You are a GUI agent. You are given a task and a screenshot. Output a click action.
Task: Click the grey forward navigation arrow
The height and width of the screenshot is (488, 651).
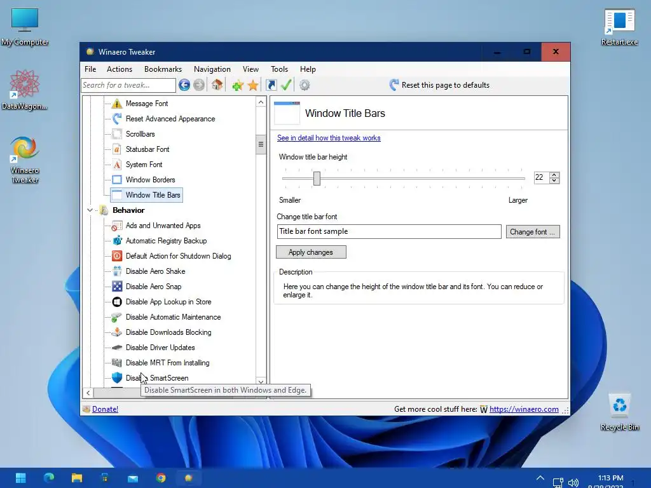[x=199, y=85]
